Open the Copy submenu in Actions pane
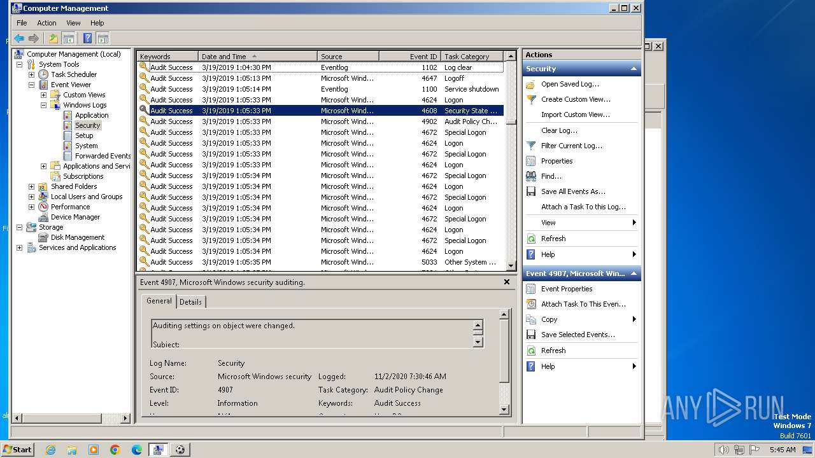 [x=581, y=319]
